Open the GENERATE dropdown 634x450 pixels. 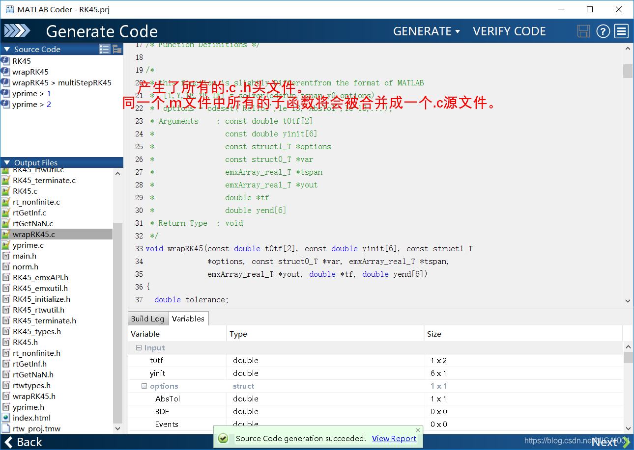click(426, 31)
